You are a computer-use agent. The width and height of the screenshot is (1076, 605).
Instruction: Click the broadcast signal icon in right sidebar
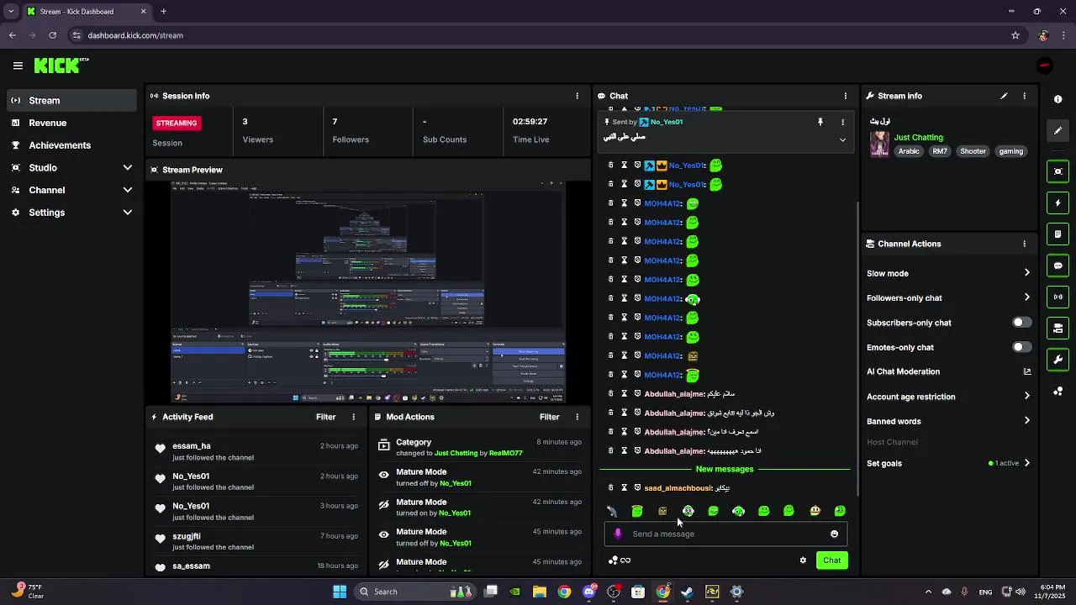pyautogui.click(x=1058, y=297)
